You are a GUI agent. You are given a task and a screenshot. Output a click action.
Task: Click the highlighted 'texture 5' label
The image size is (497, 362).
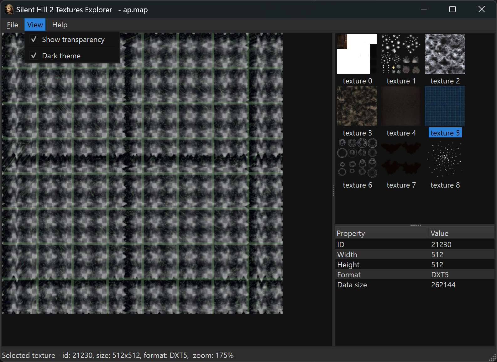pyautogui.click(x=445, y=133)
